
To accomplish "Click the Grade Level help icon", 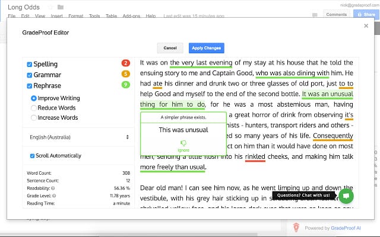I will click(x=54, y=196).
